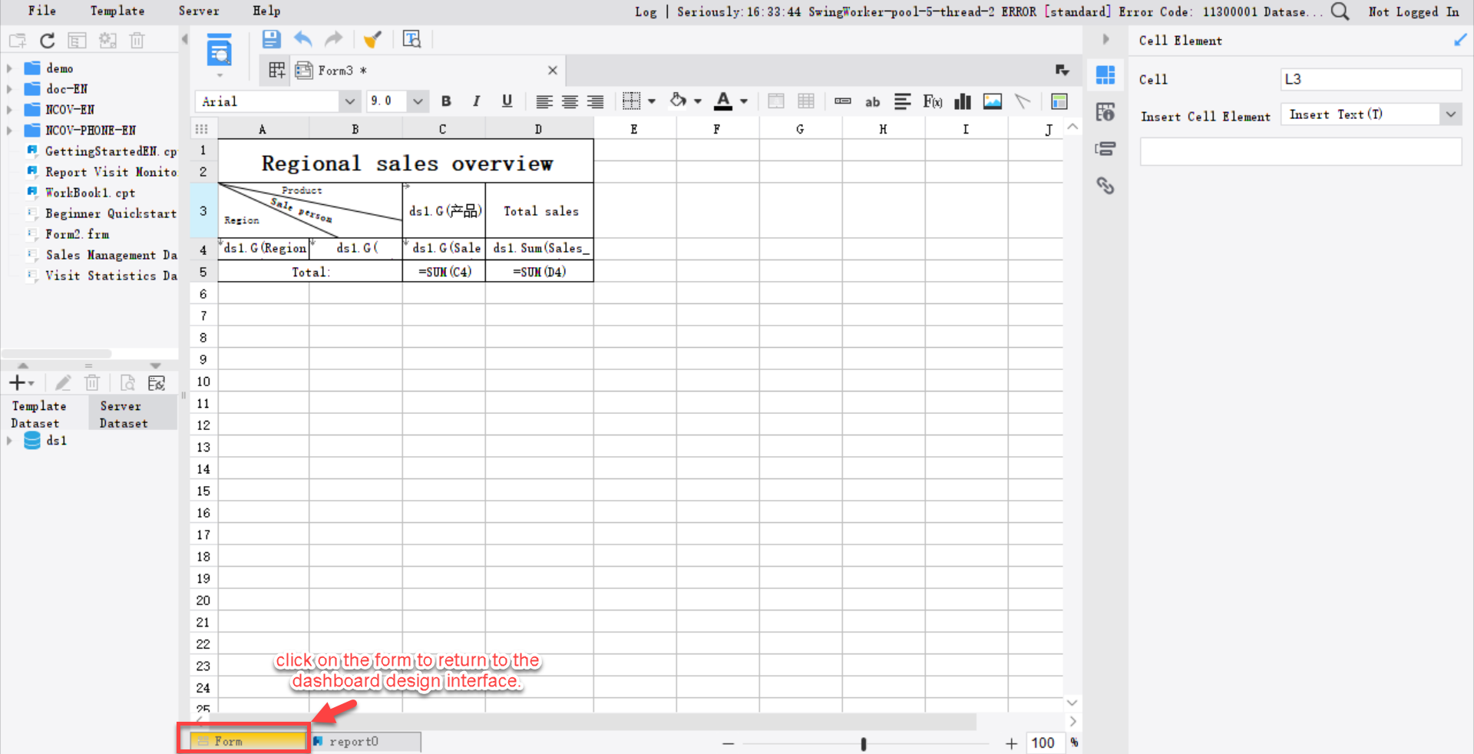Open the Help menu
Viewport: 1474px width, 754px height.
pyautogui.click(x=266, y=11)
